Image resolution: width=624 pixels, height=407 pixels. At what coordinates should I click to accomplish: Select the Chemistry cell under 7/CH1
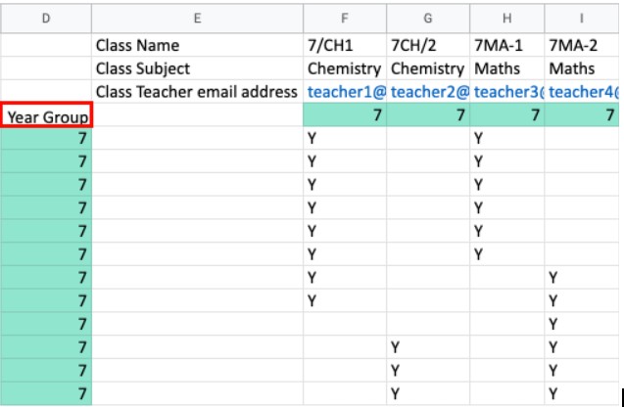(344, 69)
